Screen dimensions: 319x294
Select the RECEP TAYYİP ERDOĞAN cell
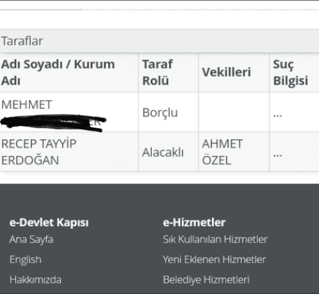coord(69,152)
